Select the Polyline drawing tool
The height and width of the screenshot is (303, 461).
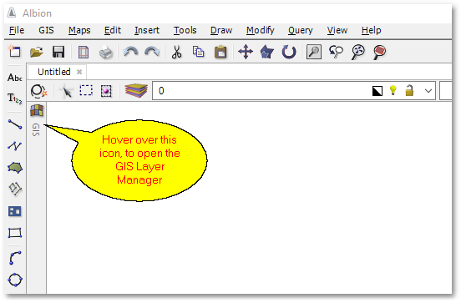[15, 146]
